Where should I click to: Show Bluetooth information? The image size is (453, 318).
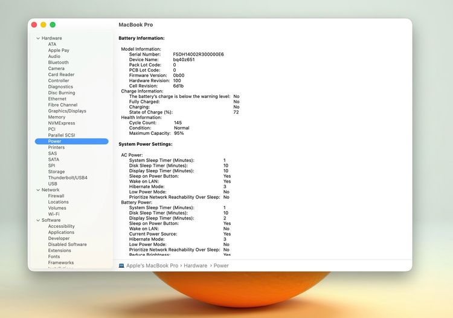(59, 62)
